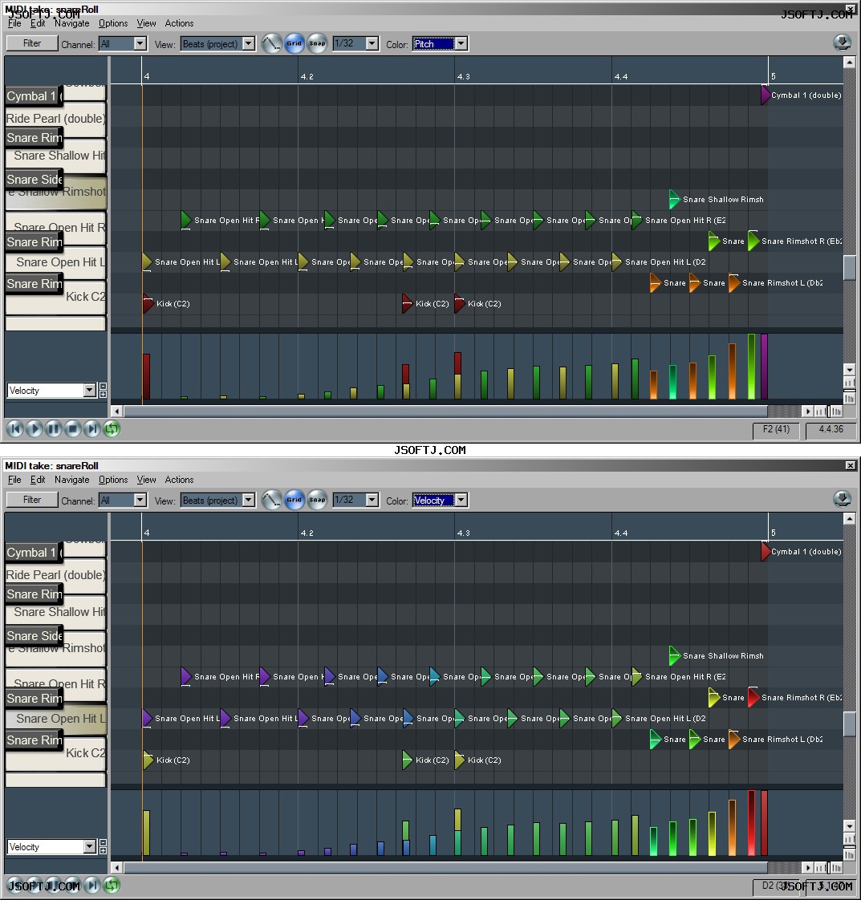Open the Edit menu in Velocity-colored editor

coord(38,479)
